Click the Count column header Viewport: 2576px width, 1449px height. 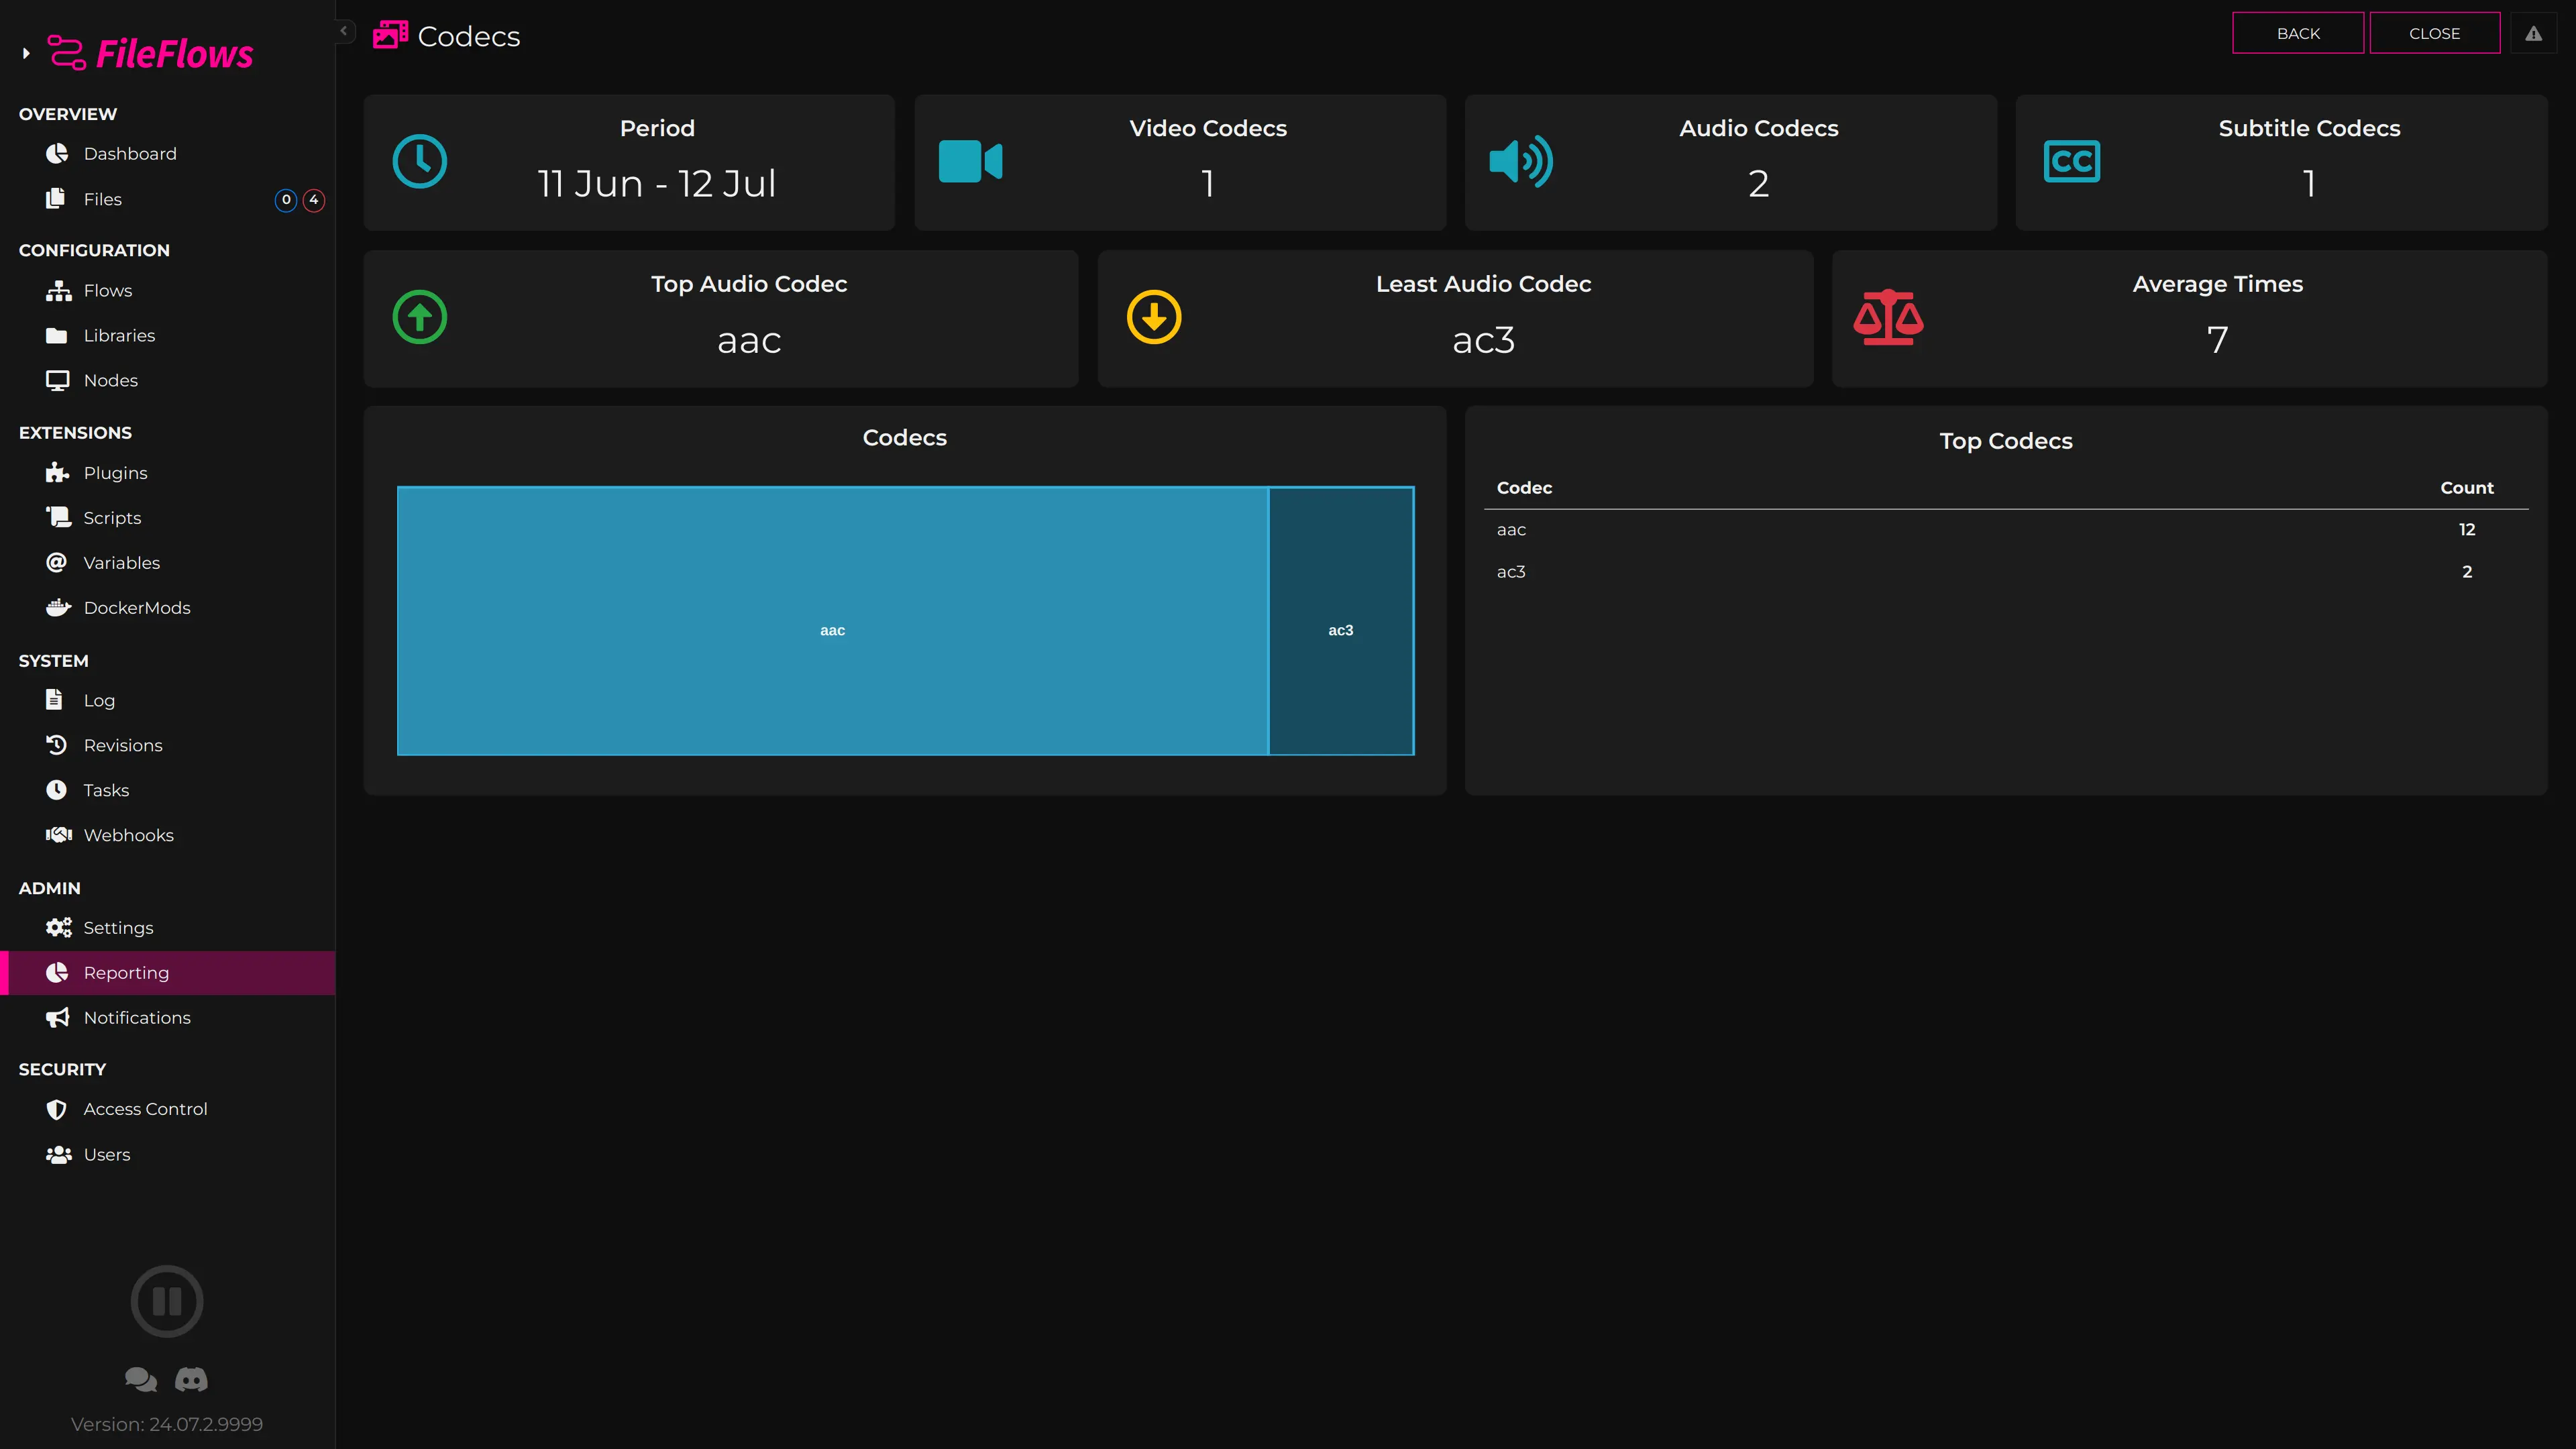pos(2466,488)
